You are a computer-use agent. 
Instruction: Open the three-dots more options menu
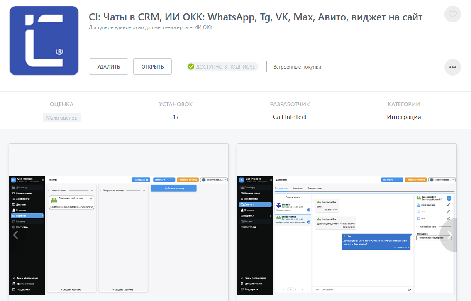pyautogui.click(x=452, y=67)
